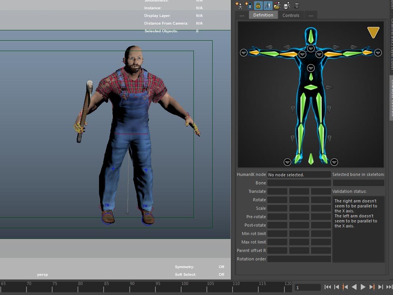This screenshot has width=393, height=295.
Task: Switch to the Controls tab
Action: tap(291, 15)
